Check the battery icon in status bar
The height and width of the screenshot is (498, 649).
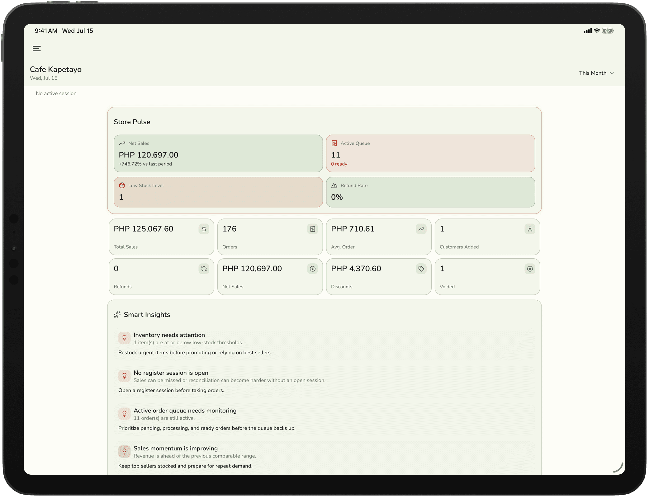[x=608, y=31]
